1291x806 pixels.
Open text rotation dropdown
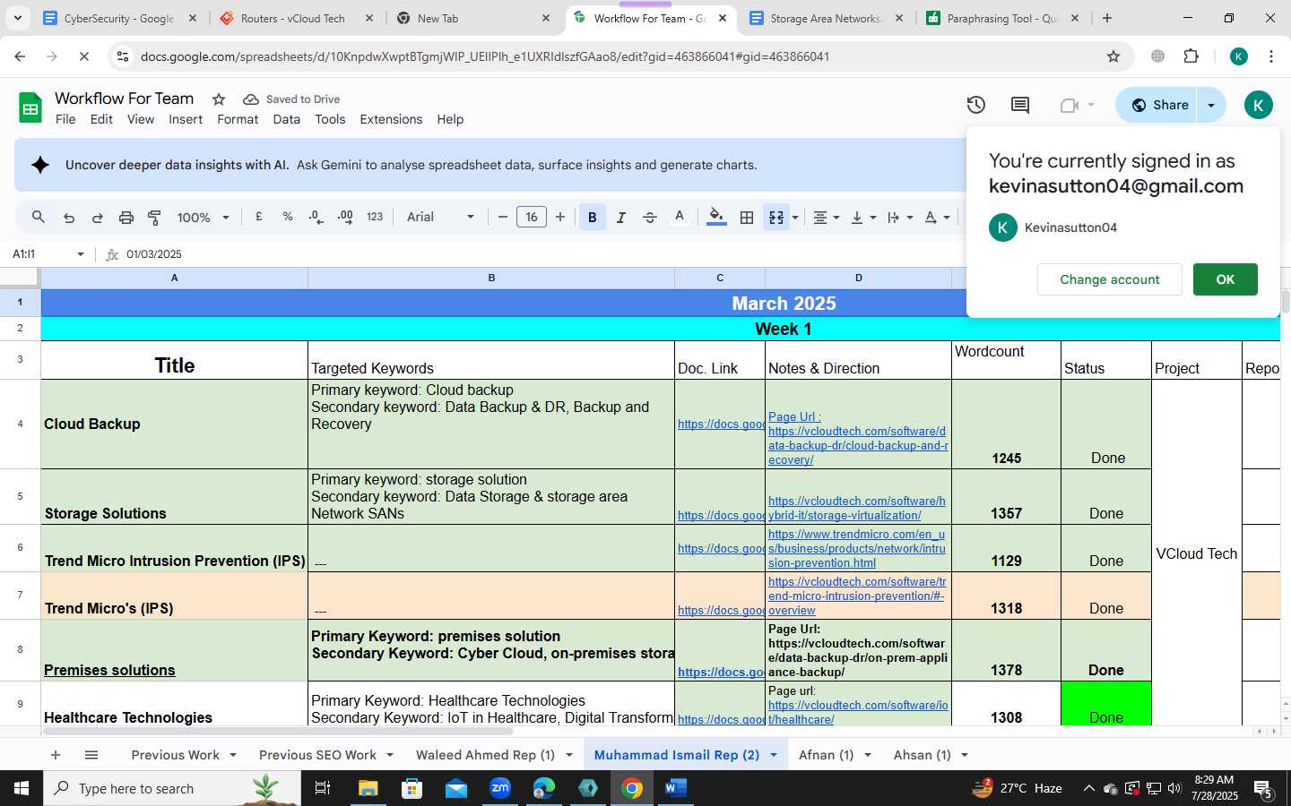[937, 217]
